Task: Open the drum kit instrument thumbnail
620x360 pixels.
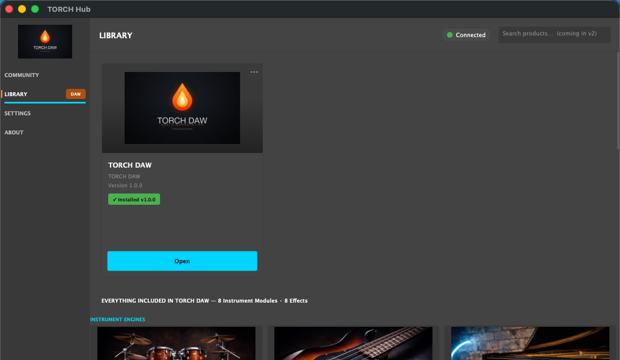Action: (x=176, y=344)
